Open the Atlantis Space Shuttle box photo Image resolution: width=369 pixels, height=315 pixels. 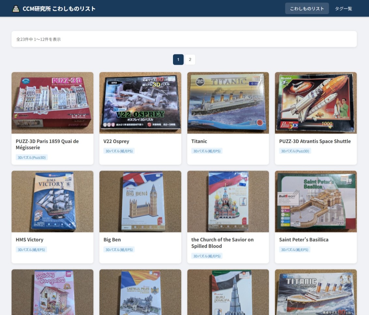[316, 103]
